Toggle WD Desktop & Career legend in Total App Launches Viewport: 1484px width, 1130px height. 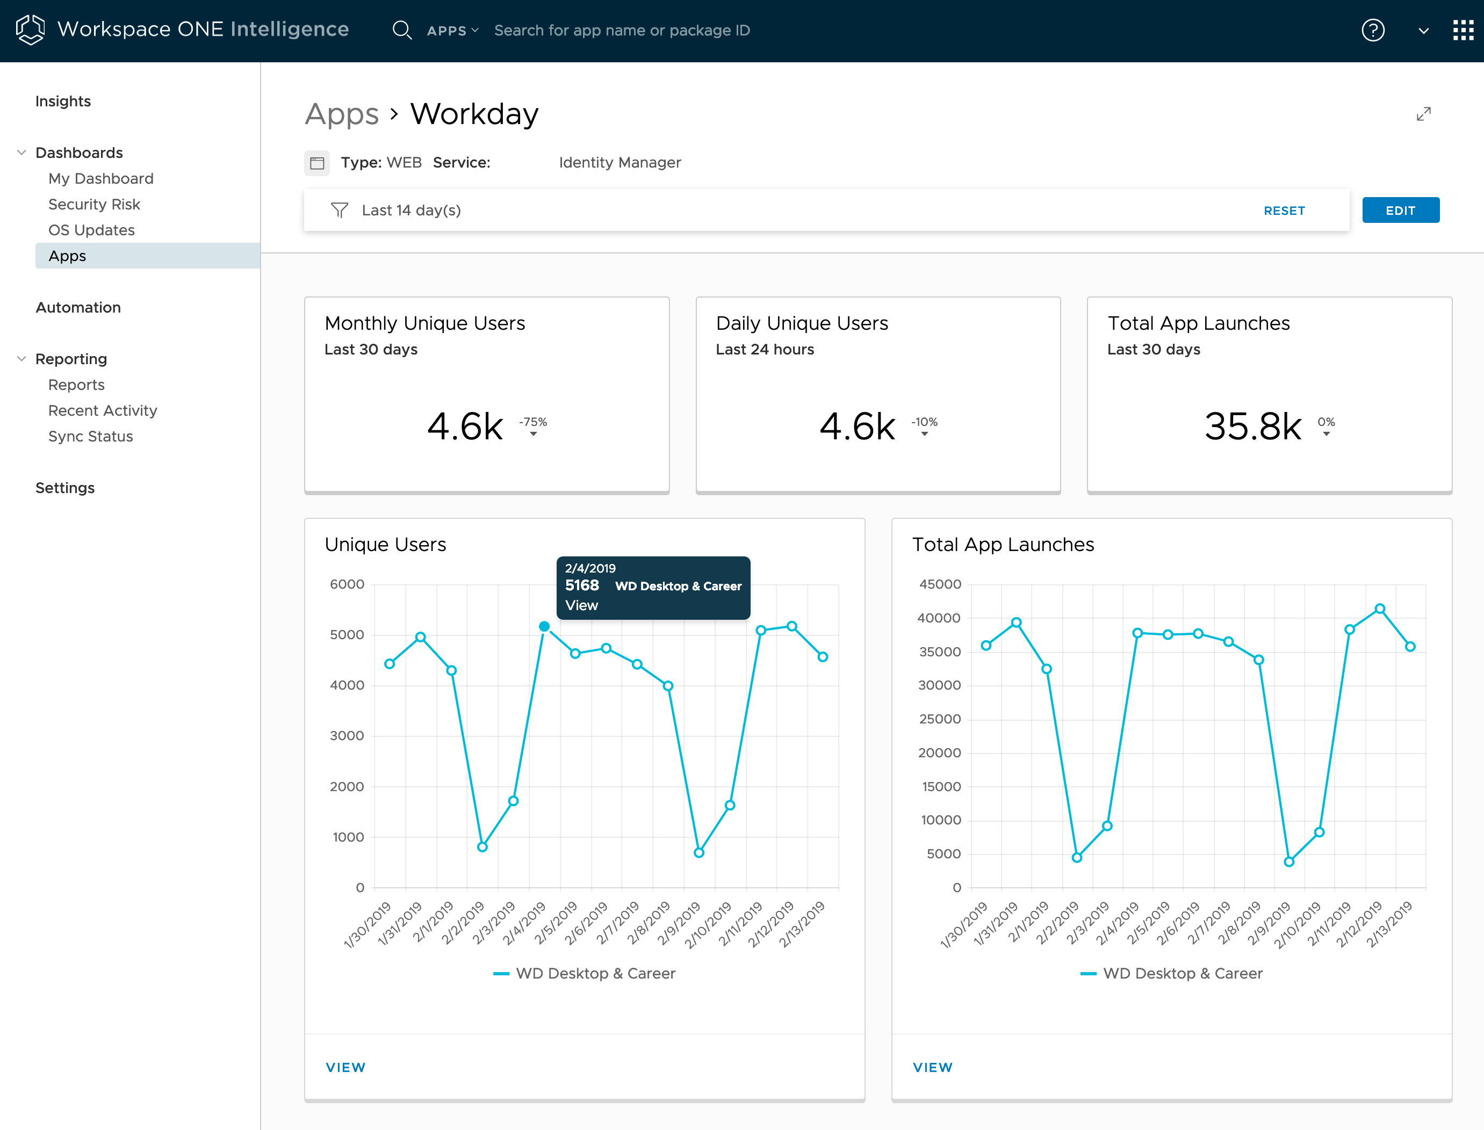coord(1171,973)
